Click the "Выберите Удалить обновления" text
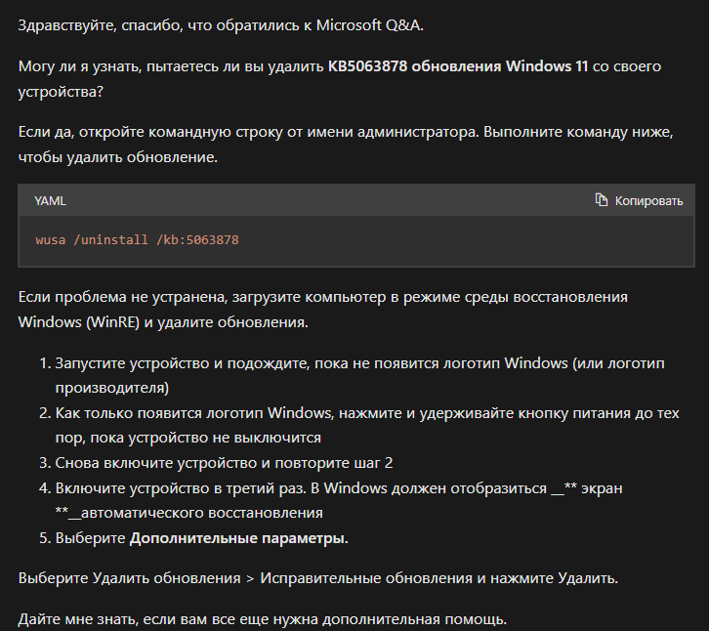Screen dimensions: 709x631 pos(127,577)
